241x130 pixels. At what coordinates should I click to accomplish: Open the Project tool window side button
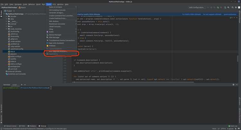(x=1, y=14)
